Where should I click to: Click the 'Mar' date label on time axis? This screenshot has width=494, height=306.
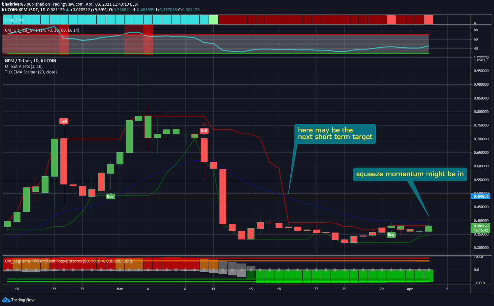(x=119, y=289)
